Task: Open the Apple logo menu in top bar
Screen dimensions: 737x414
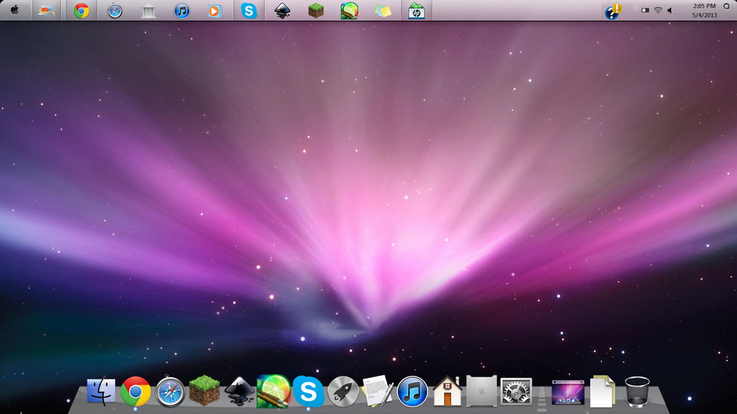Action: point(15,10)
